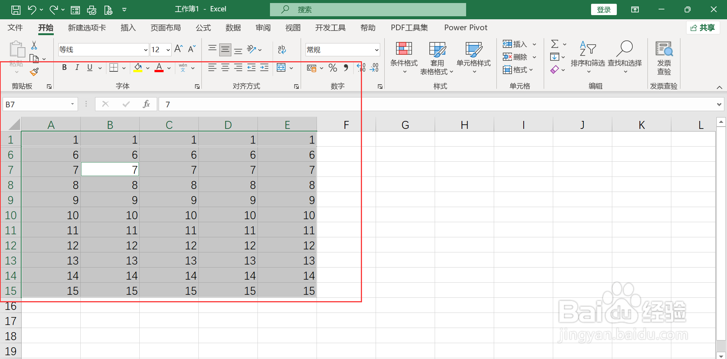Increase decimal places
The width and height of the screenshot is (727, 359).
[361, 68]
